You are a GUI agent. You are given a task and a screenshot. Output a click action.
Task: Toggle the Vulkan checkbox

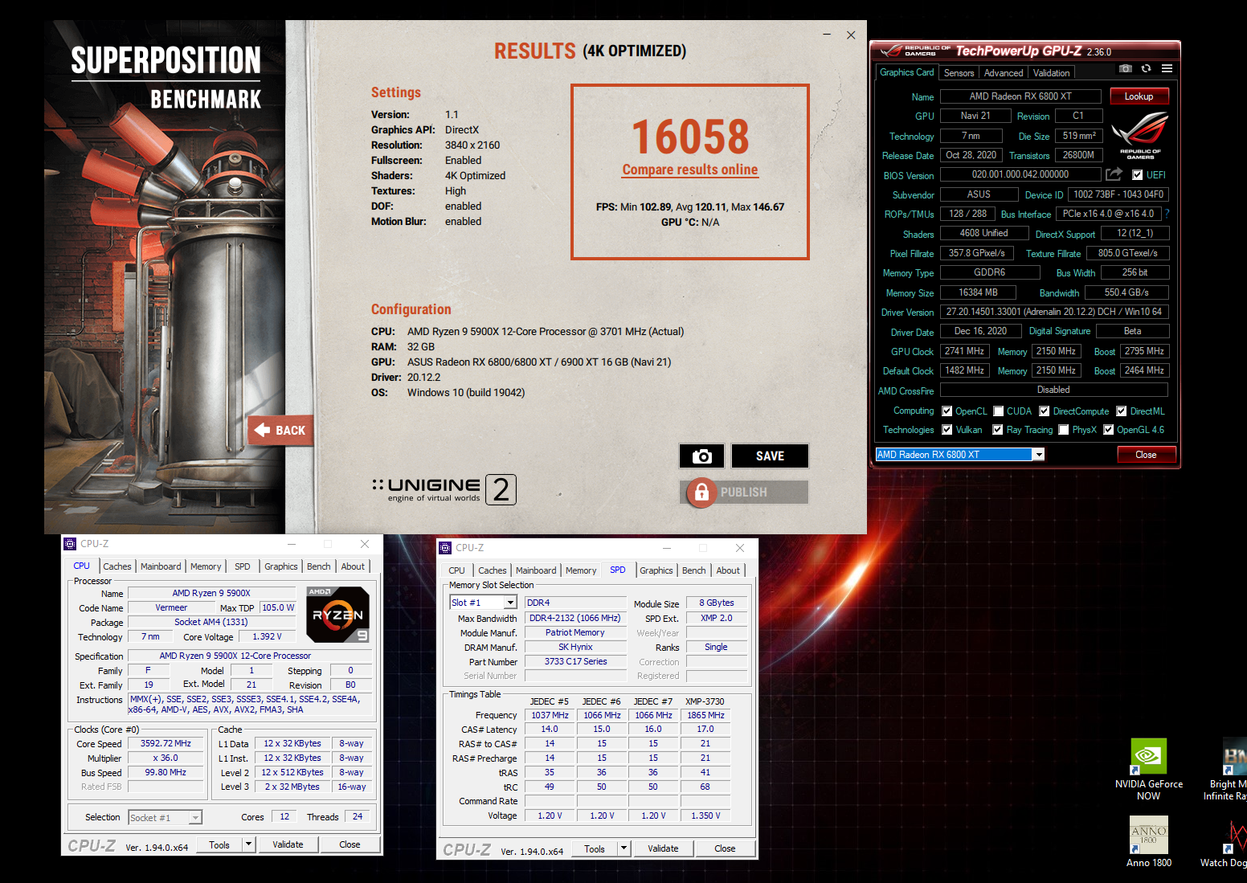(946, 430)
